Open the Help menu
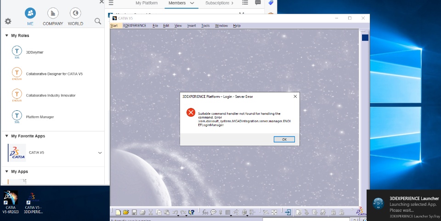Viewport: 441px width, 221px height. tap(237, 26)
